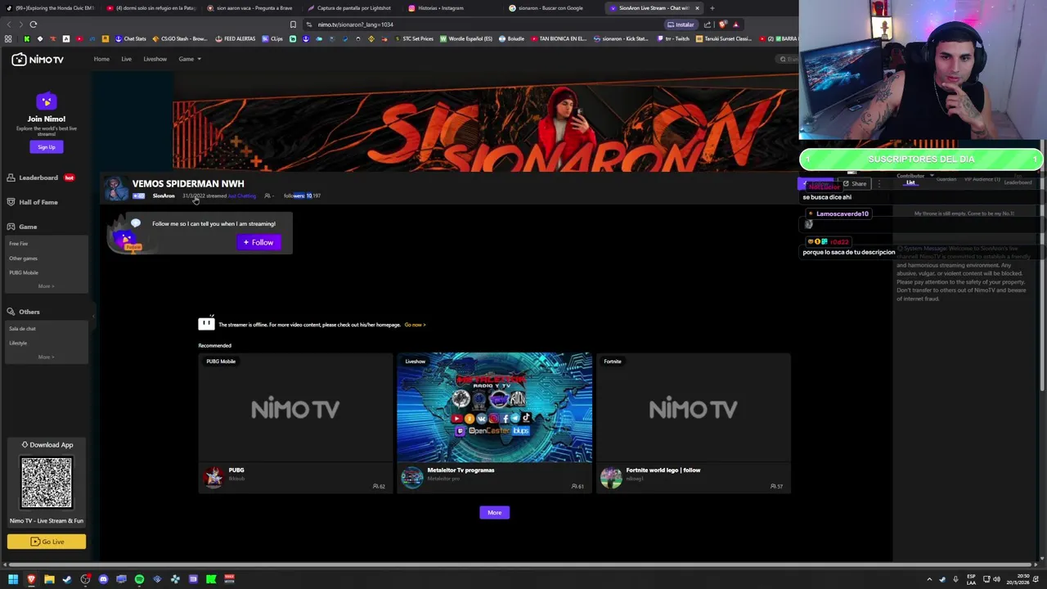Click the bookmark icon in address bar
Screen dimensions: 1047x589
click(x=293, y=25)
